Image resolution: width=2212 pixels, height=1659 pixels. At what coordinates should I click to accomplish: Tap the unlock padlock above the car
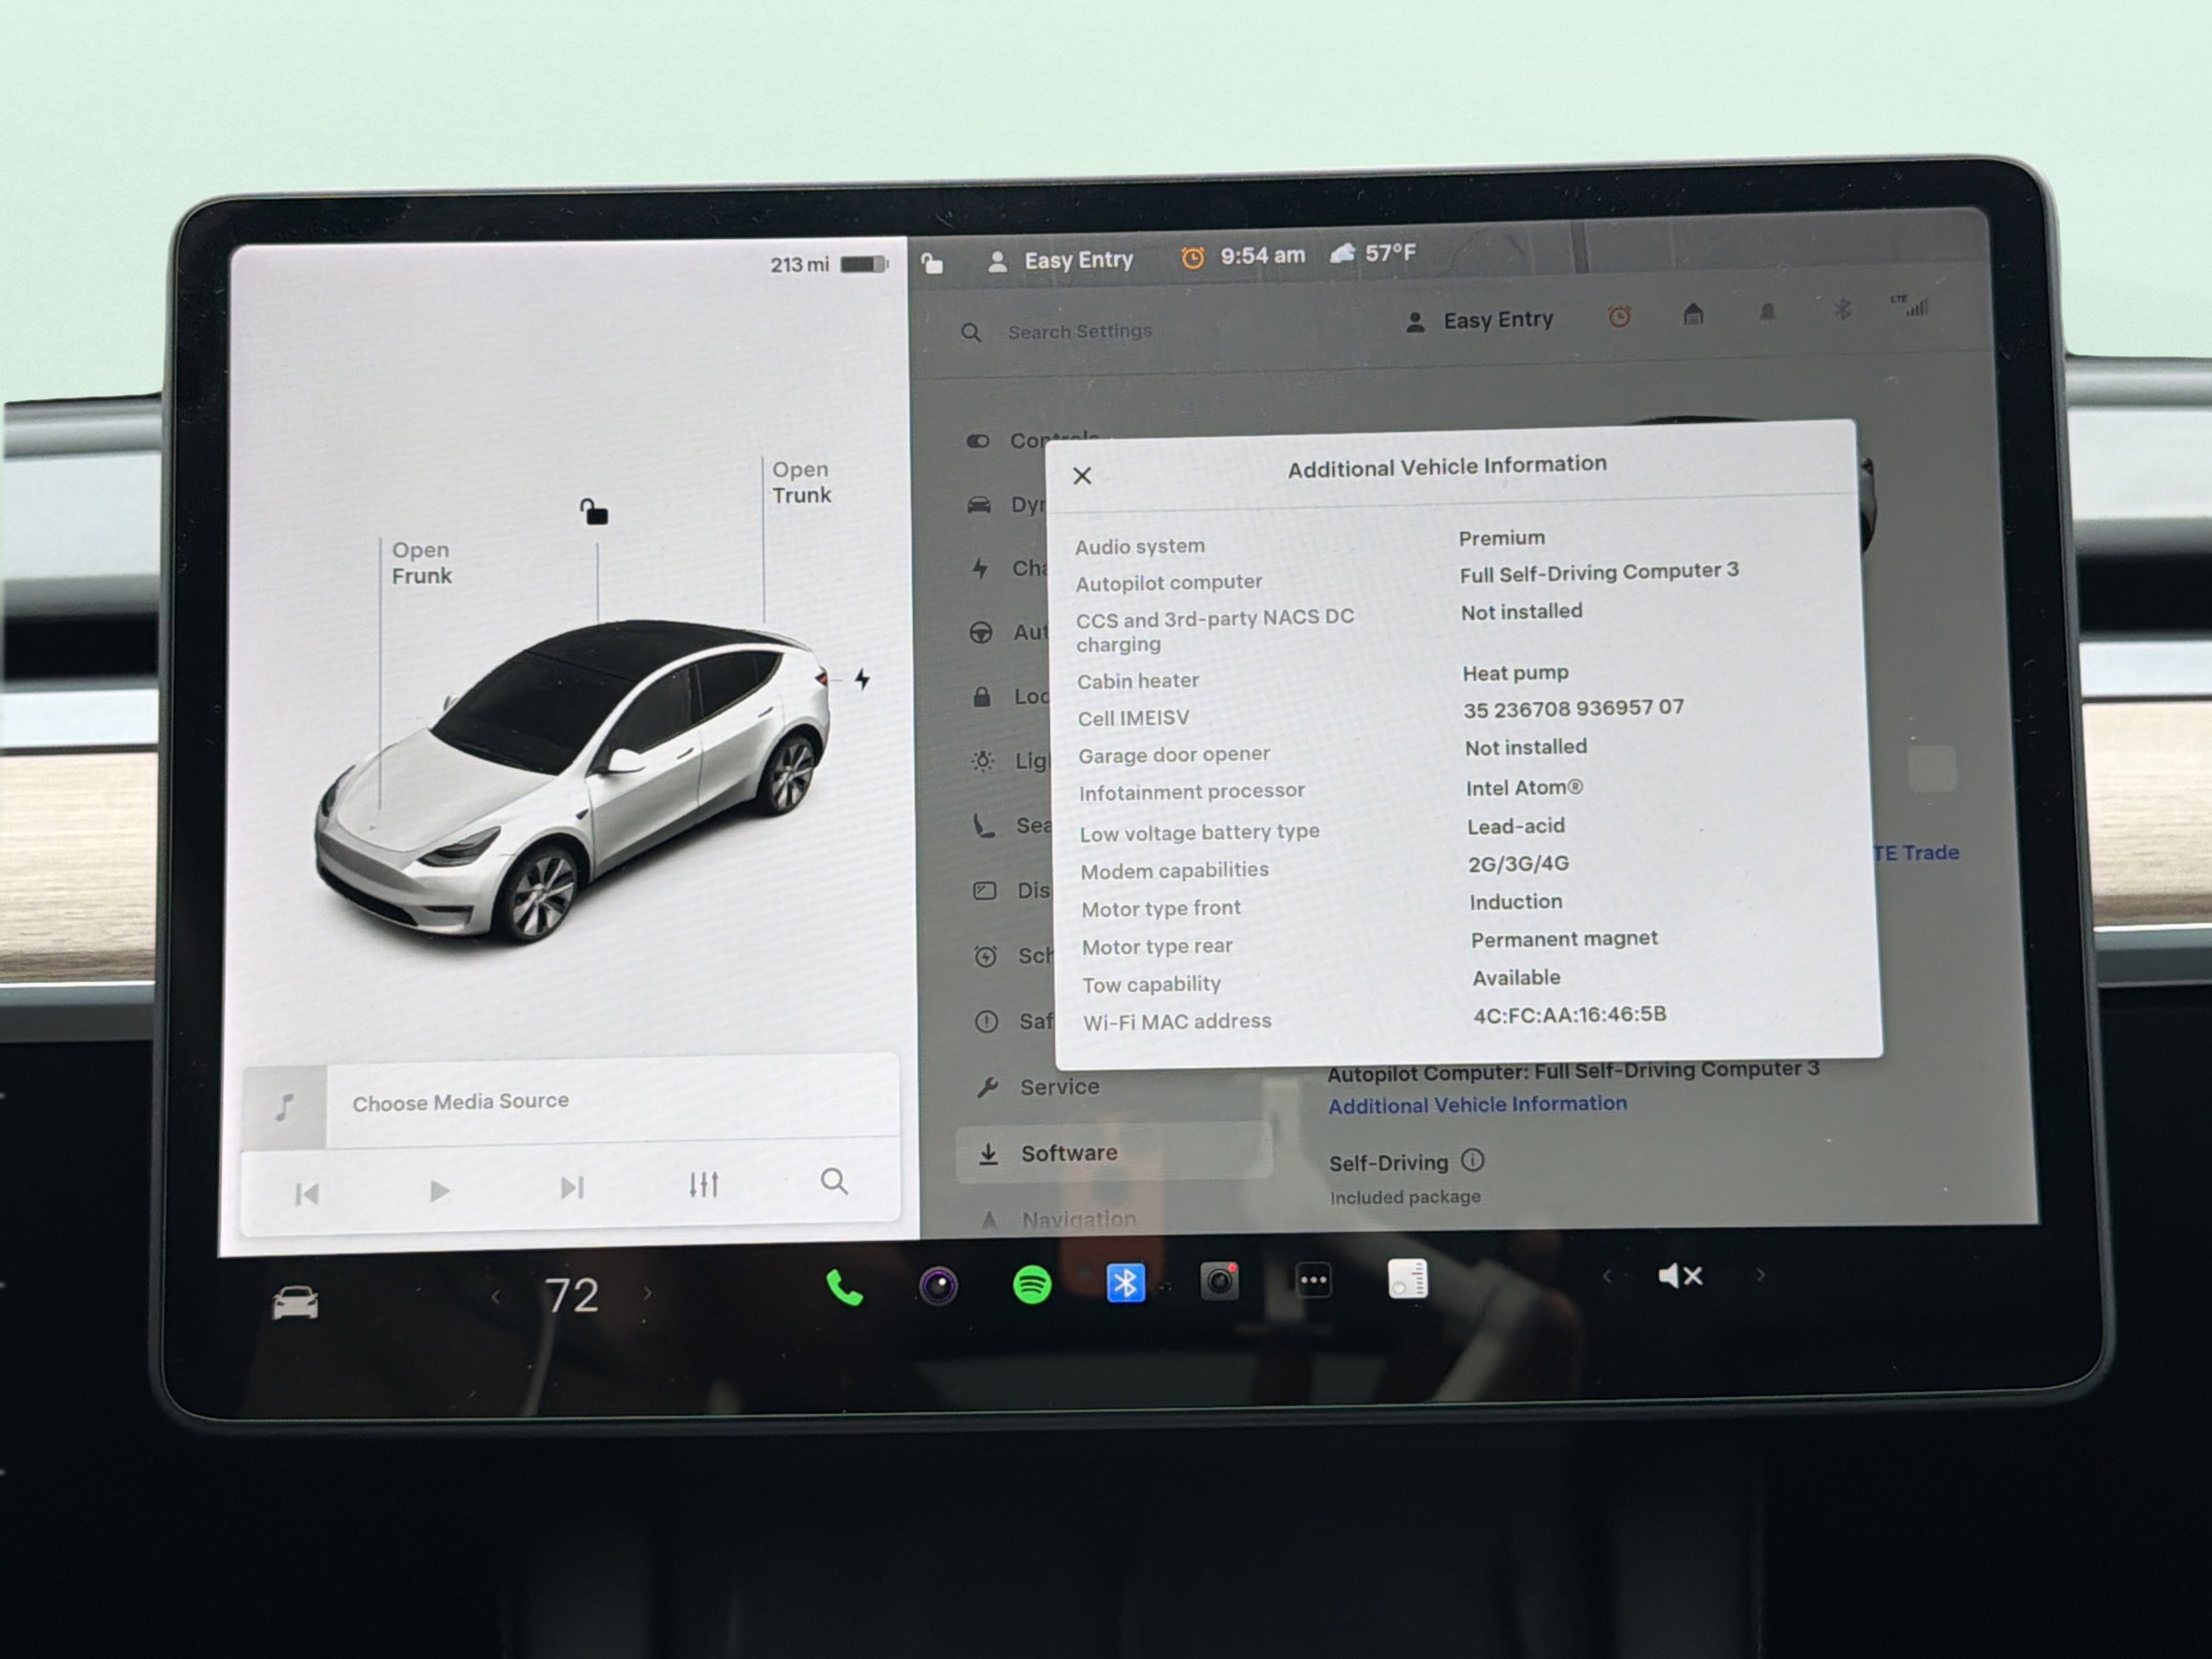(594, 512)
